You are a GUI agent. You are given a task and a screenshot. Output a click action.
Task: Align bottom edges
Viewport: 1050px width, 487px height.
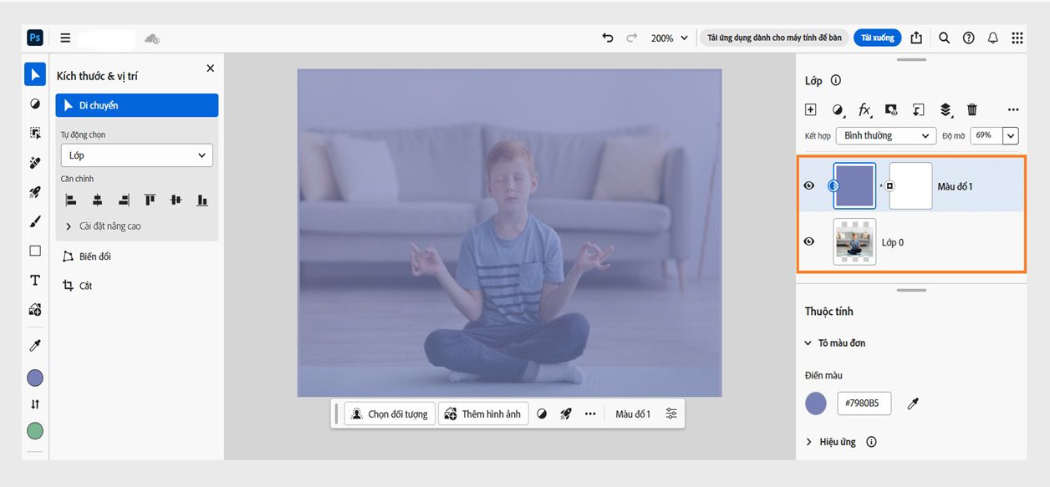coord(202,200)
